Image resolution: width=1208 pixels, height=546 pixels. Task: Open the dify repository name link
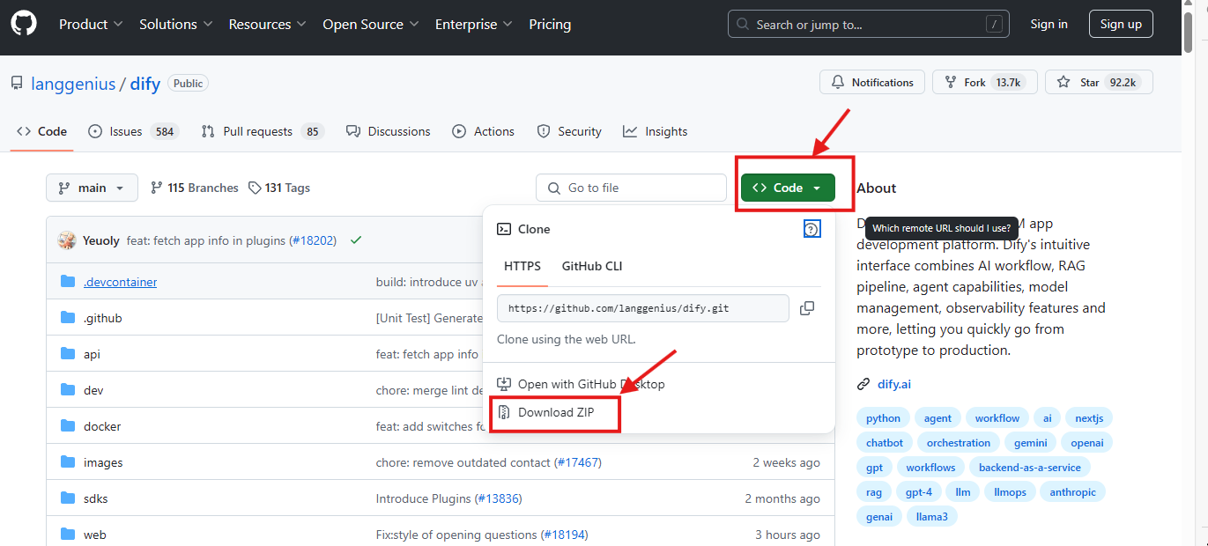coord(145,84)
